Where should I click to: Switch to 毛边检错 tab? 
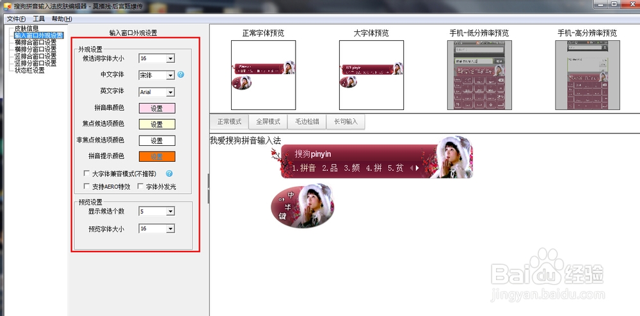point(307,122)
